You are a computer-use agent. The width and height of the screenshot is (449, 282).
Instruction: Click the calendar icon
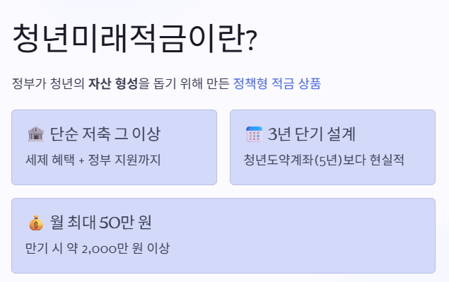click(x=254, y=134)
